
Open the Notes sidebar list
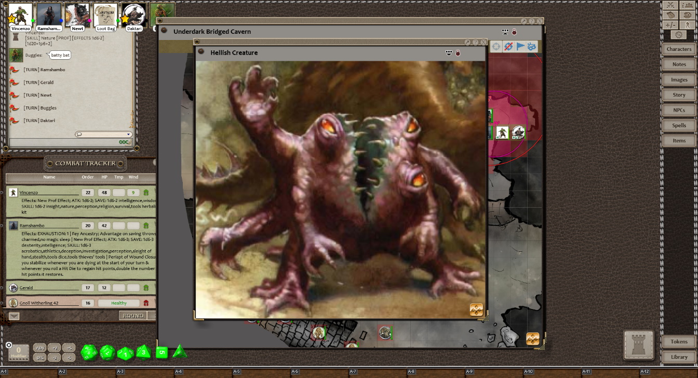(x=679, y=64)
